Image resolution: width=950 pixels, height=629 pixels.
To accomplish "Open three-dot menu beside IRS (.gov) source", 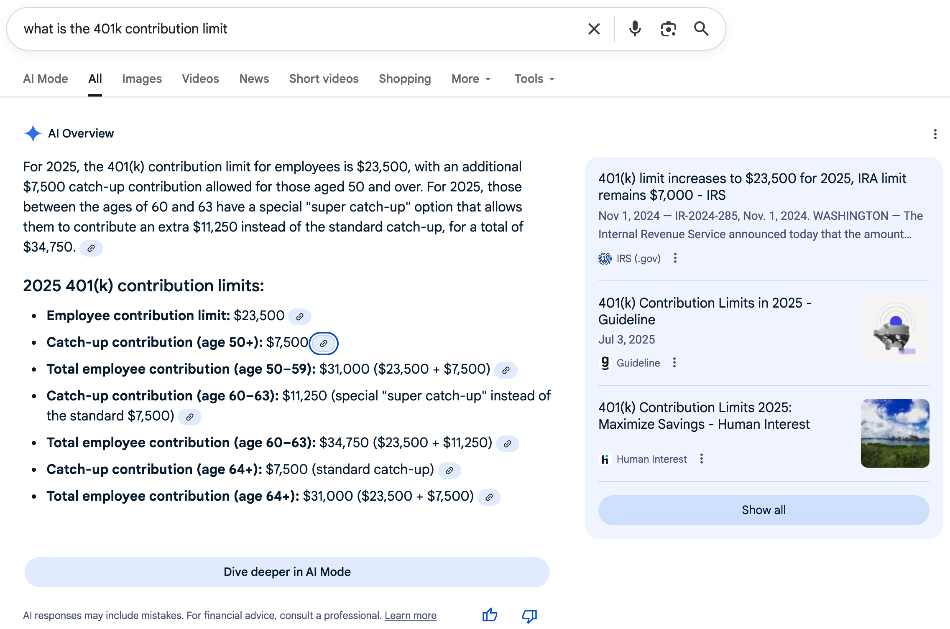I will coord(675,258).
